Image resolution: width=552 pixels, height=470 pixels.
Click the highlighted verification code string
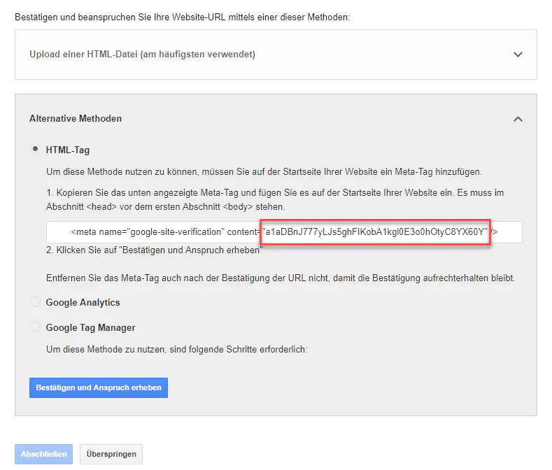[x=375, y=232]
